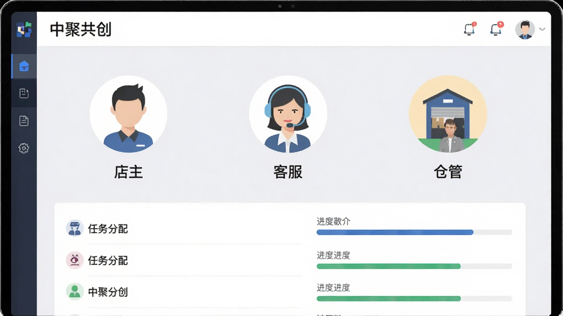Open the home icon in the sidebar
The width and height of the screenshot is (563, 316).
pos(24,66)
